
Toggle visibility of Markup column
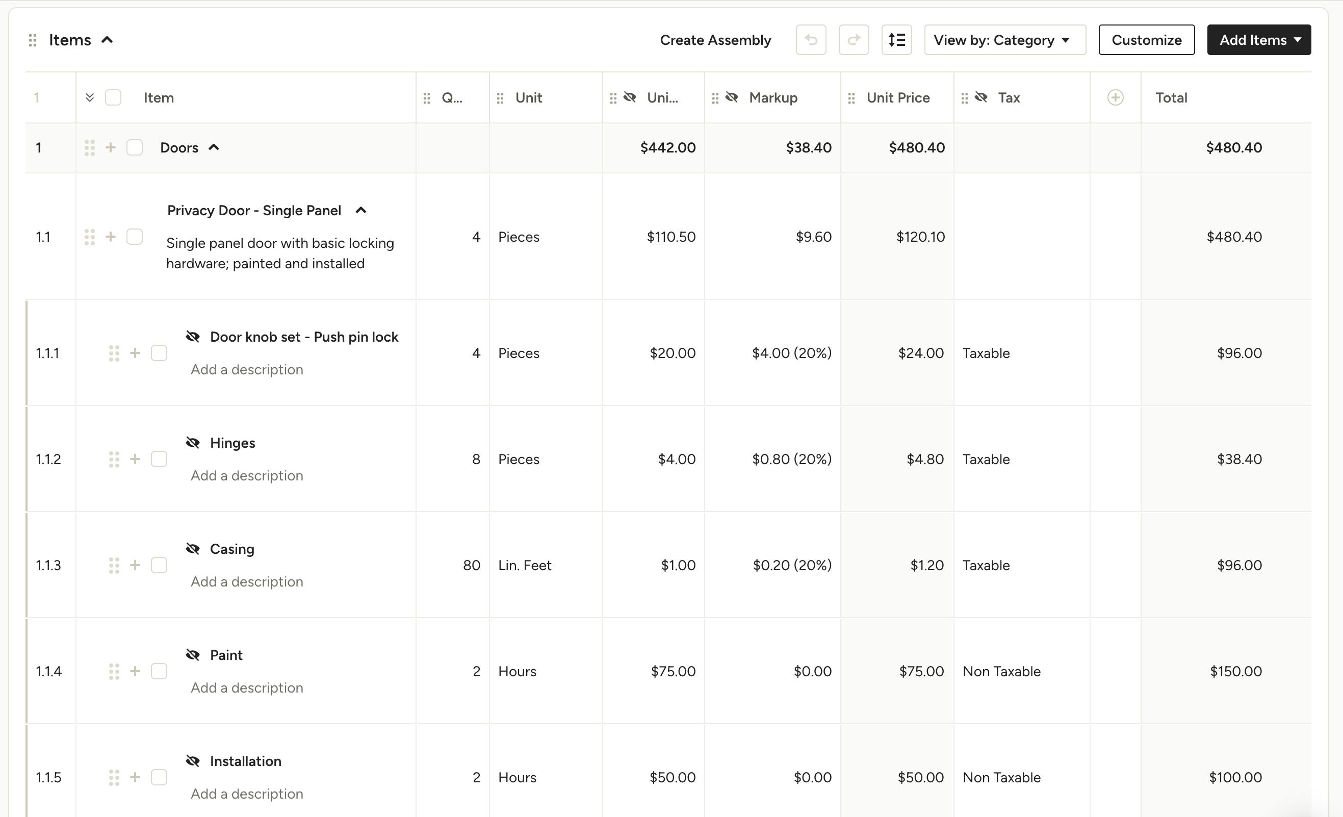pyautogui.click(x=732, y=97)
